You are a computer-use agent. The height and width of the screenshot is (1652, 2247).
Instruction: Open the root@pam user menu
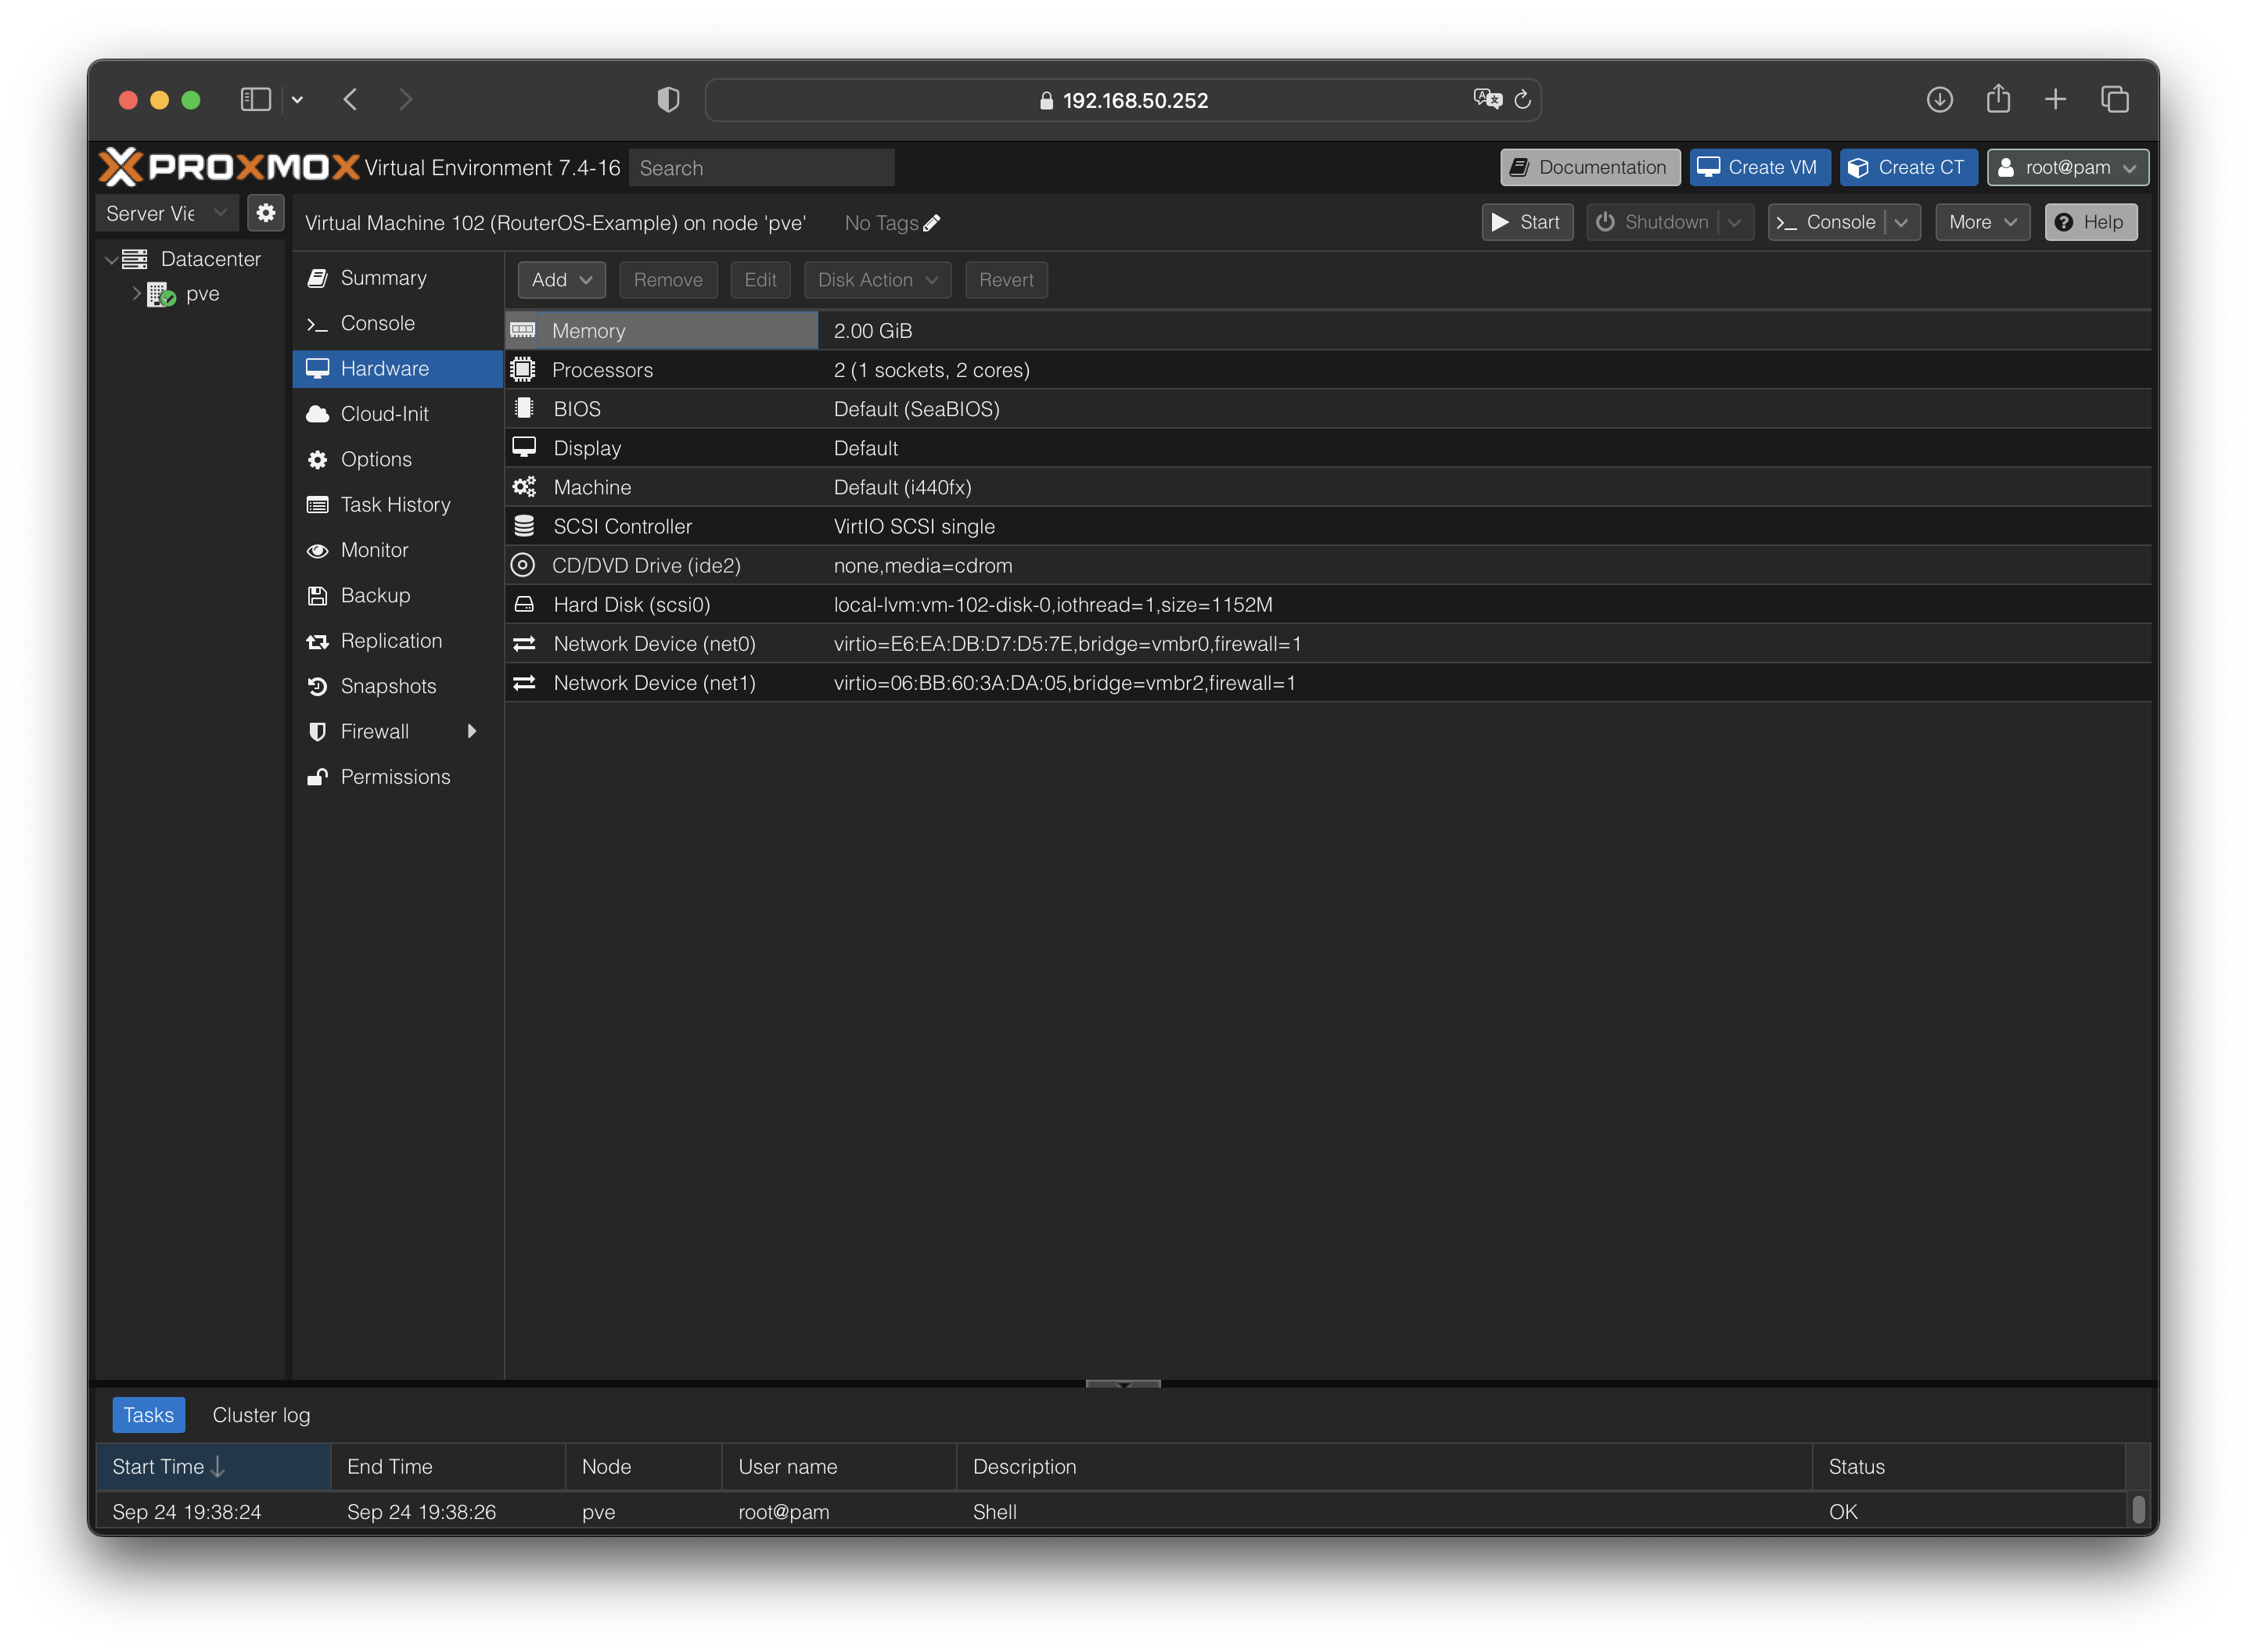[2067, 168]
